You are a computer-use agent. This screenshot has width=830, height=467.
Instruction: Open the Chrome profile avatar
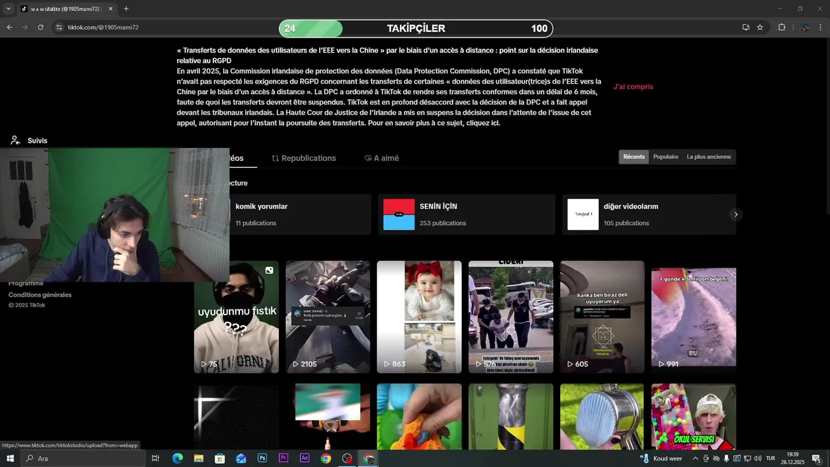[x=805, y=27]
